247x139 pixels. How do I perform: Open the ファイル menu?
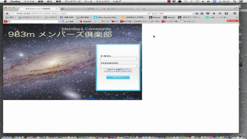29,2
